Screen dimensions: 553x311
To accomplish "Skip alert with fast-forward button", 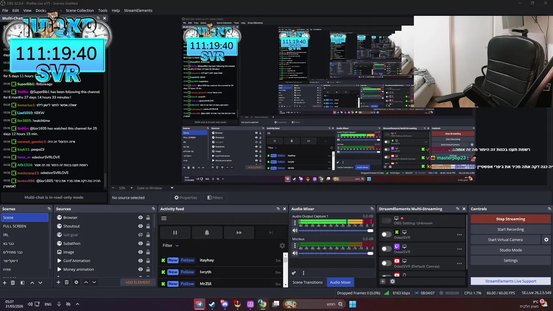I will [239, 232].
